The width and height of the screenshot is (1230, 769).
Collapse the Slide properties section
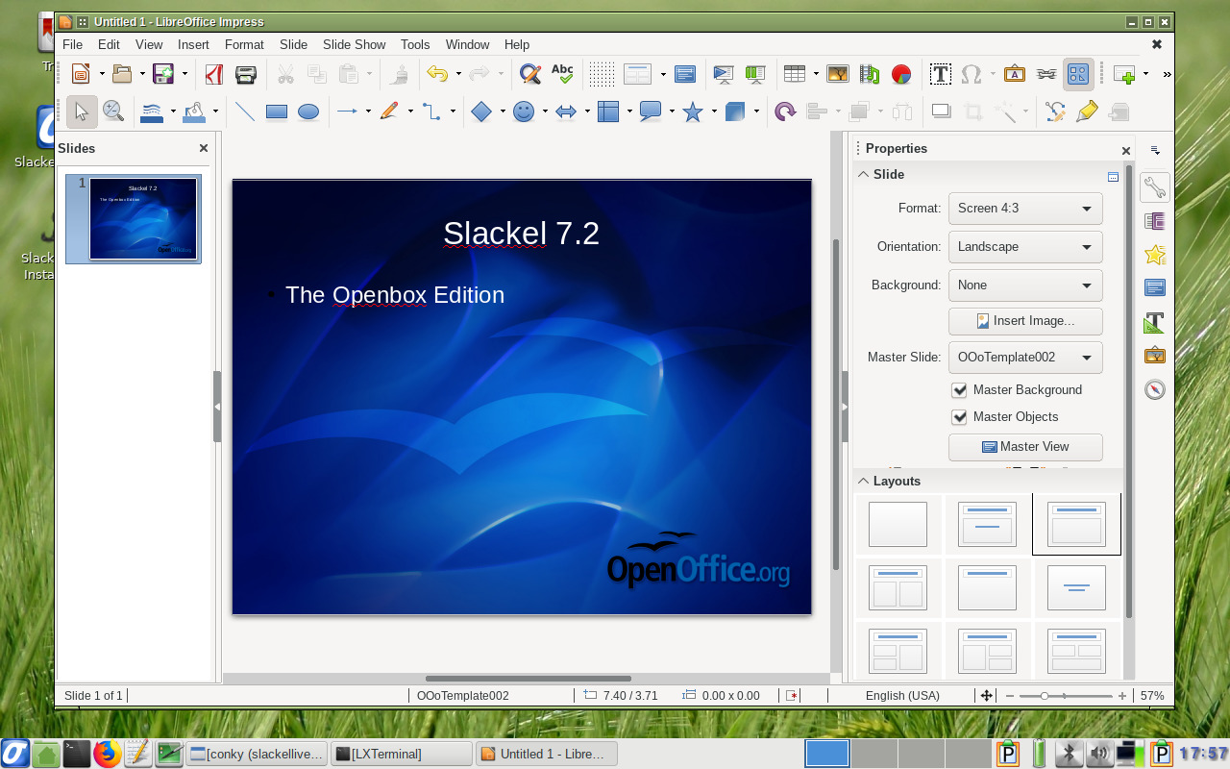click(863, 174)
